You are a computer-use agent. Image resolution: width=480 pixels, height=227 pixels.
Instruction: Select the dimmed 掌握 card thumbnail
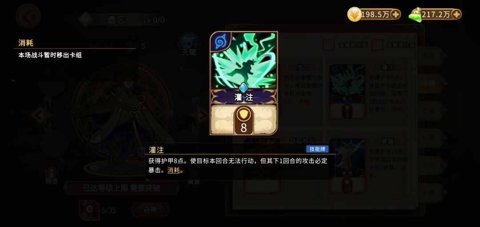(347, 165)
